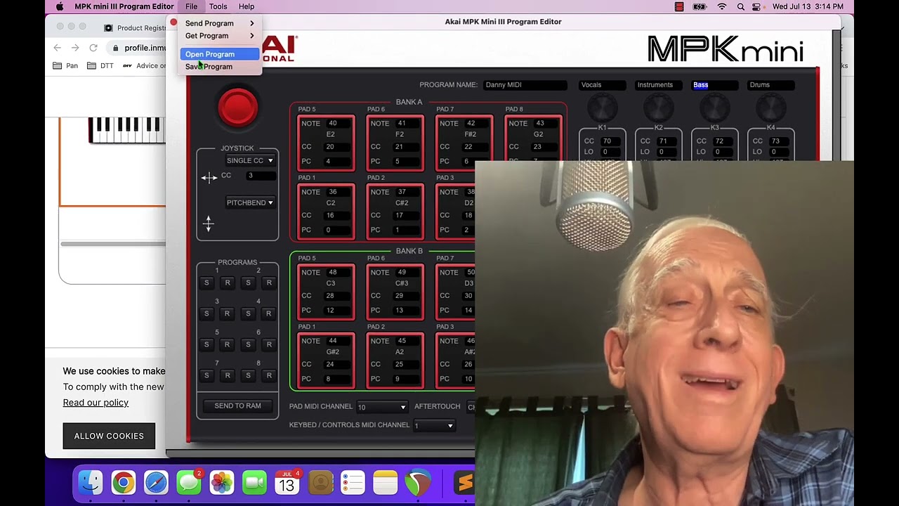Click the browser horizontal scrollbar
This screenshot has width=899, height=506.
pos(112,244)
